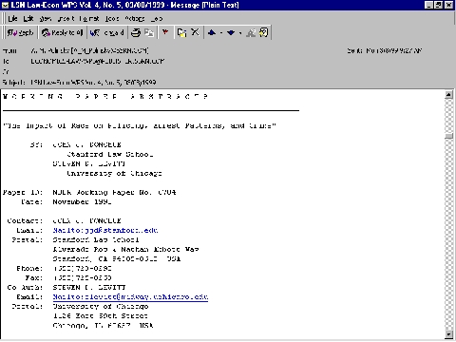Open the Next Item dropdown arrow

(240, 32)
